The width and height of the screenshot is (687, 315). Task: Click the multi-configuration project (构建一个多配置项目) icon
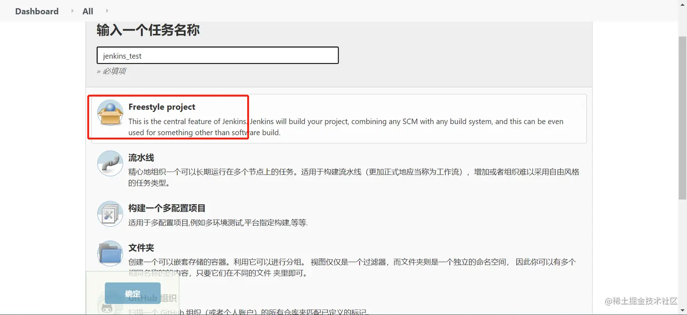(x=110, y=214)
